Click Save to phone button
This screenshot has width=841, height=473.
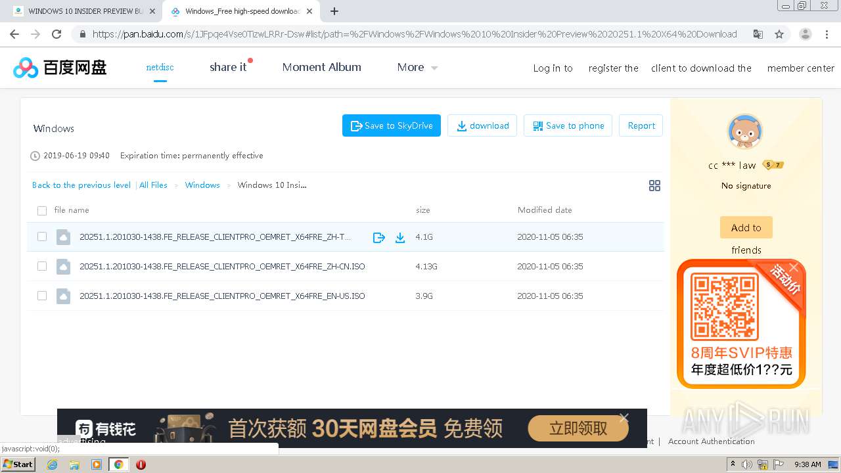pos(568,125)
